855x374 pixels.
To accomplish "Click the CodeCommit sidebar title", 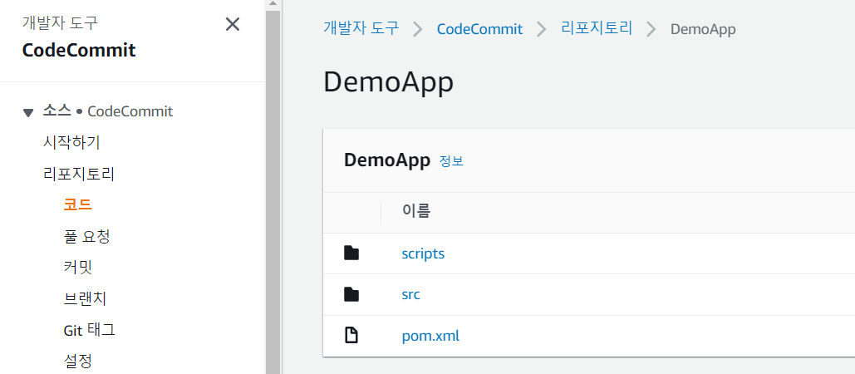I will coord(79,51).
